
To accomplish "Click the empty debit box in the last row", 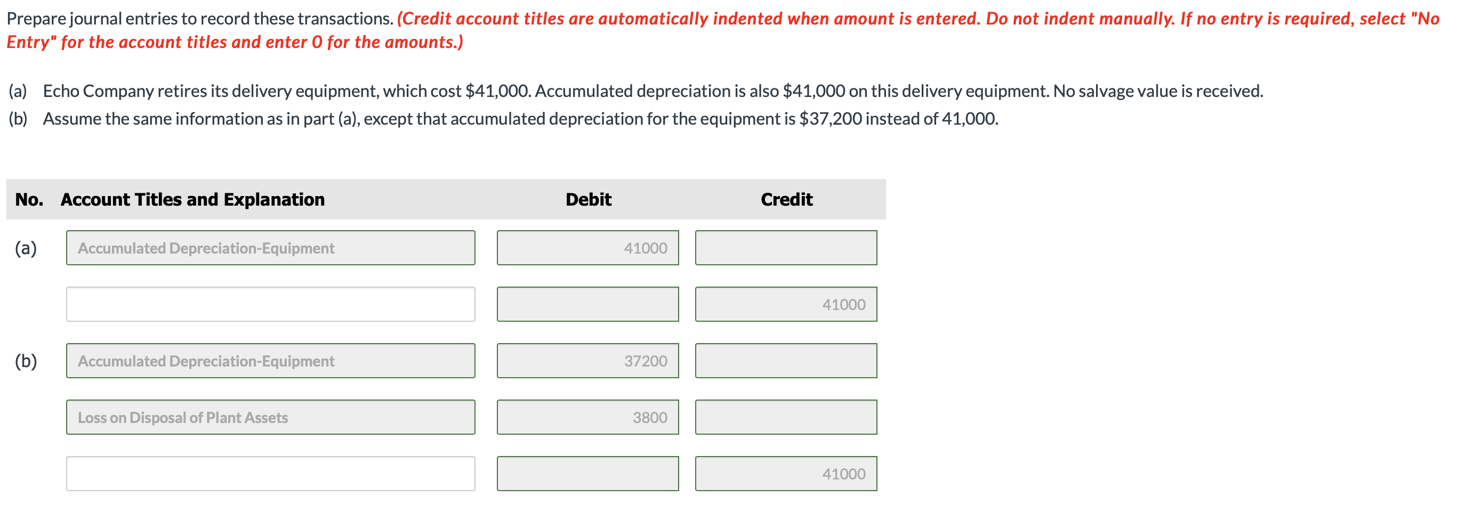I will coord(588,473).
